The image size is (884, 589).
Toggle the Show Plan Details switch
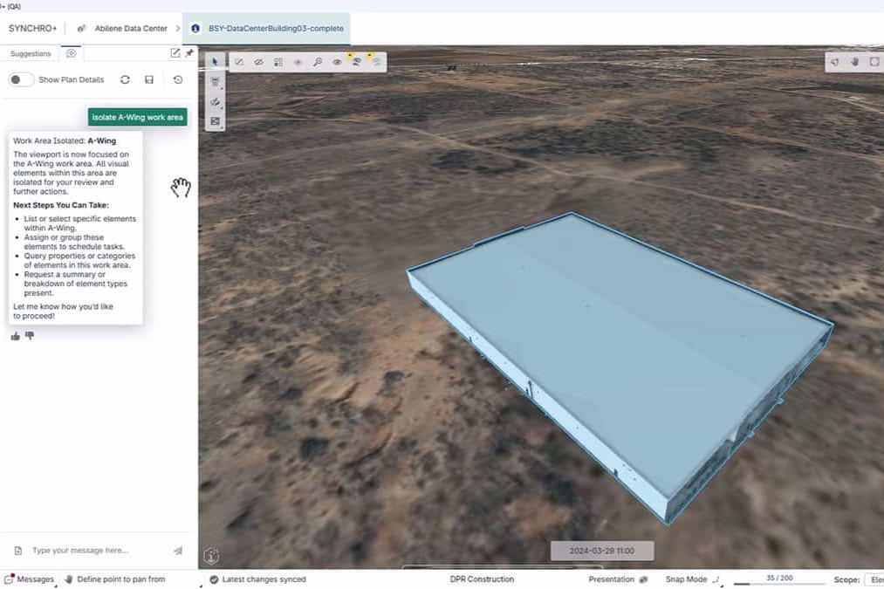pos(21,79)
